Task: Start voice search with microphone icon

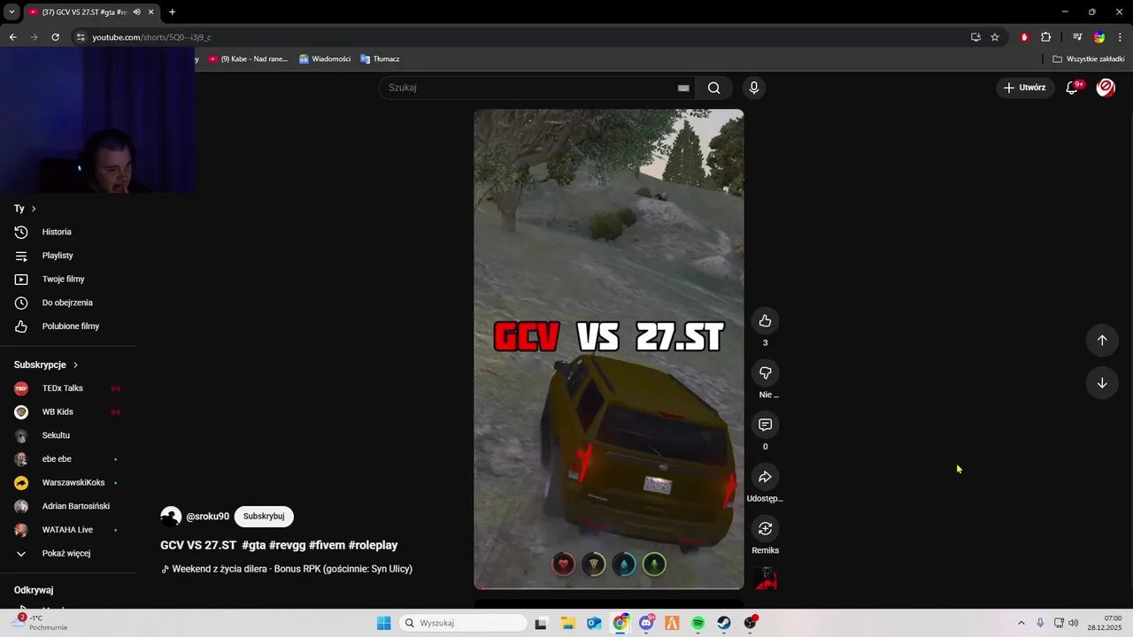Action: click(x=753, y=88)
